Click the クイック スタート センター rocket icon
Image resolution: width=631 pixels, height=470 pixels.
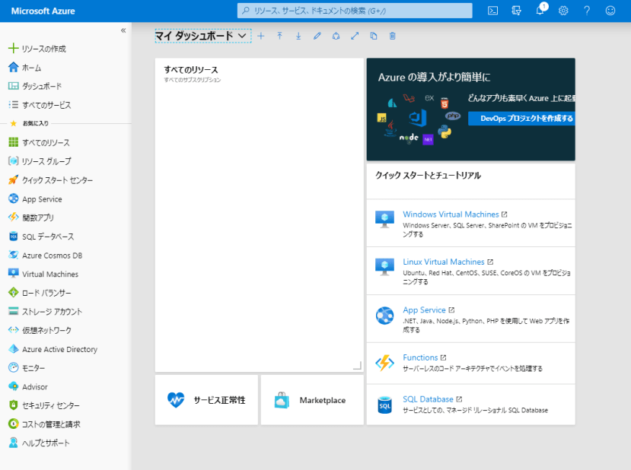click(13, 179)
